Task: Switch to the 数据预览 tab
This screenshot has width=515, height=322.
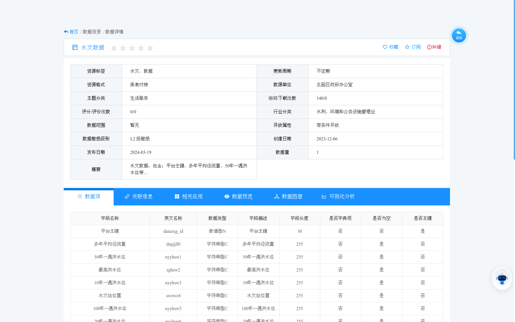Action: 239,196
